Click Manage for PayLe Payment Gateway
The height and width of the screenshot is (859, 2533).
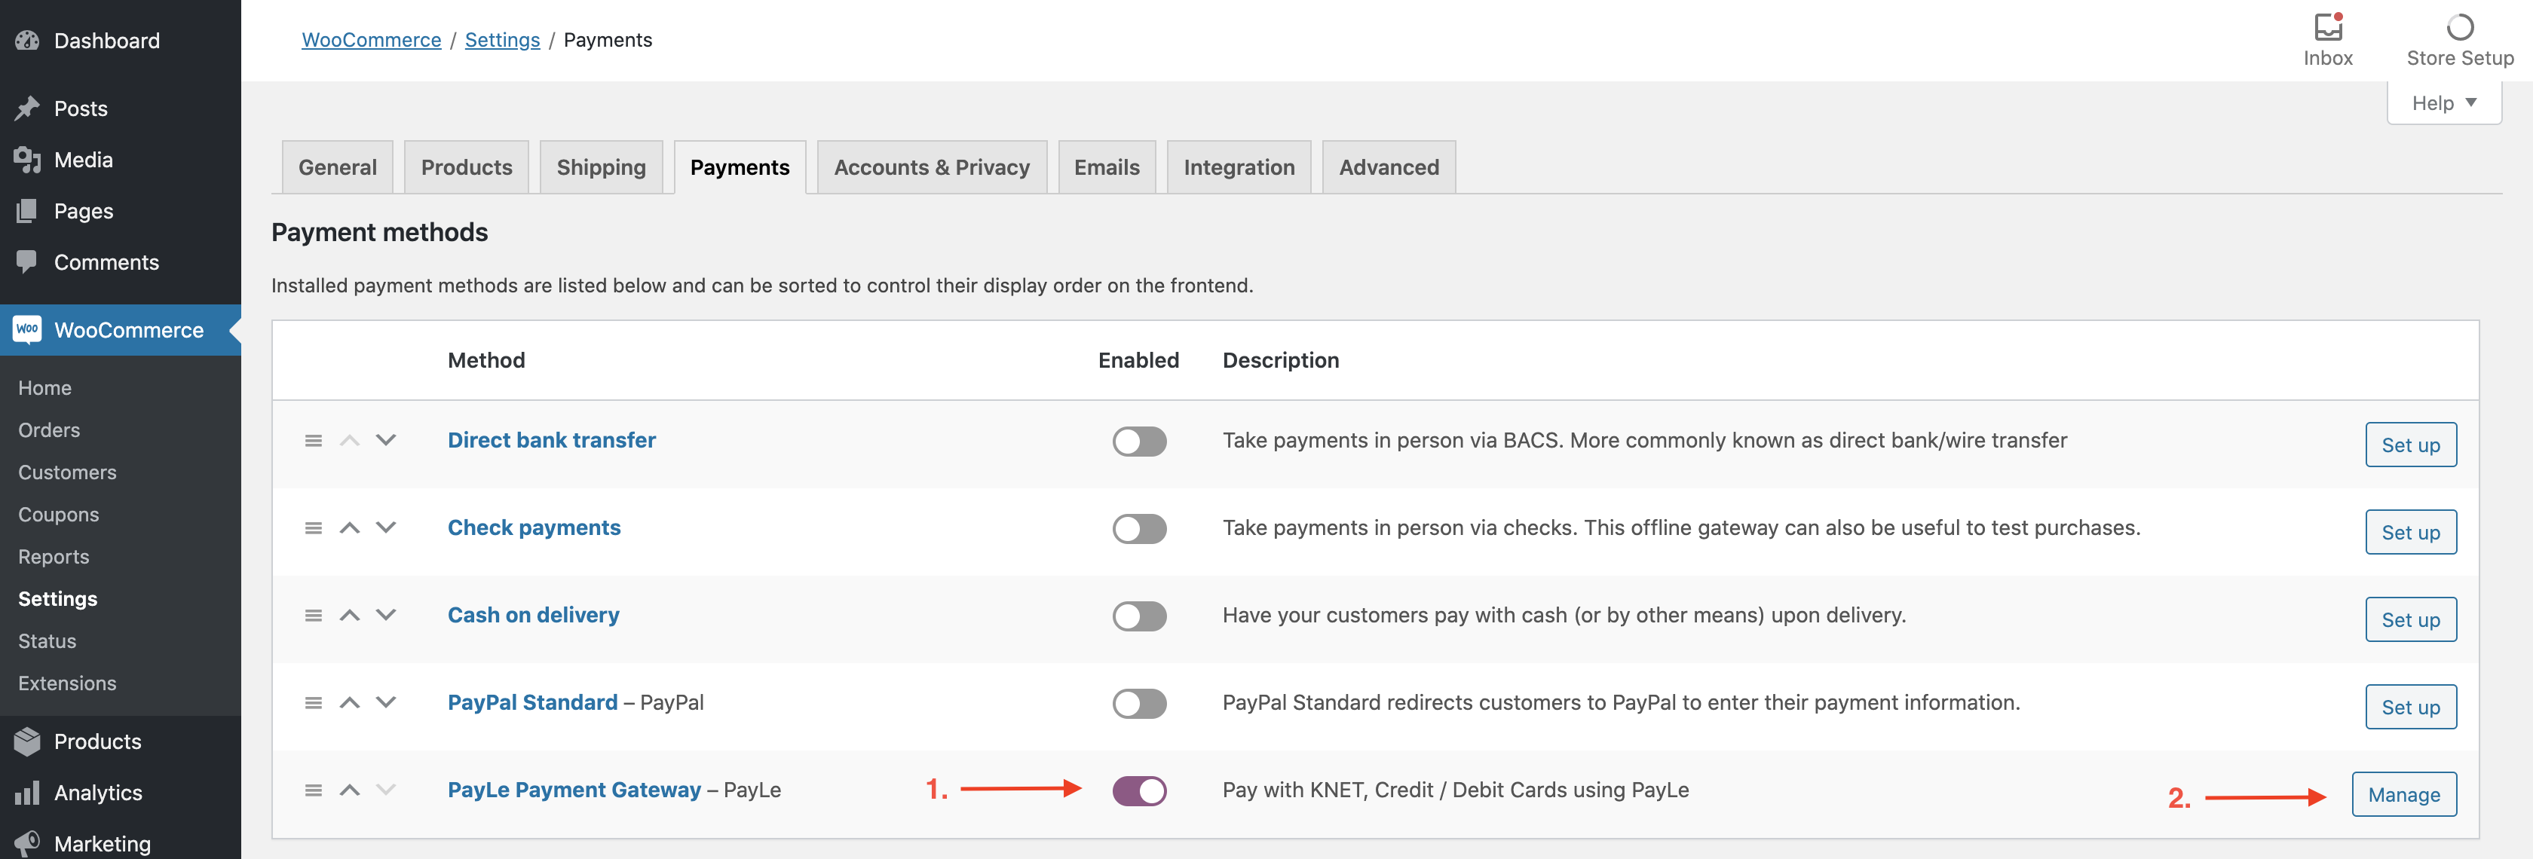click(x=2403, y=794)
